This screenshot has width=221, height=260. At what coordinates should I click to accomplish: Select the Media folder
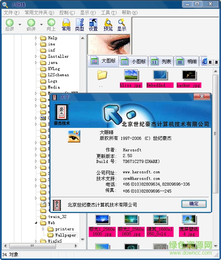[54, 87]
